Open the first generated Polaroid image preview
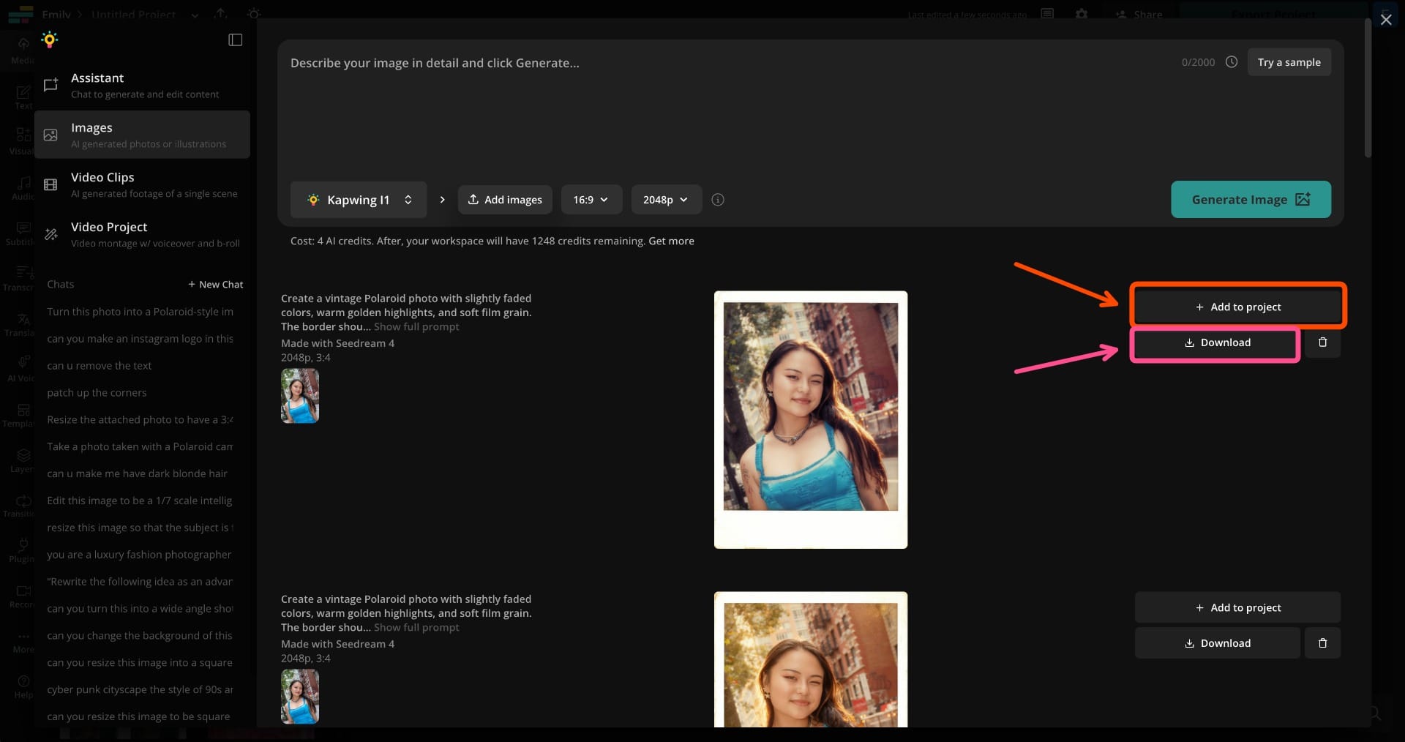Image resolution: width=1405 pixels, height=742 pixels. (811, 420)
